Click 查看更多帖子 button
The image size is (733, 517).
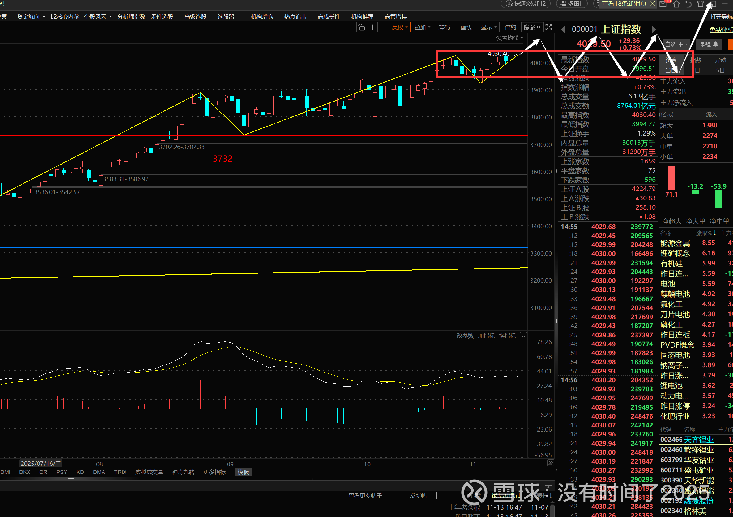tap(365, 495)
